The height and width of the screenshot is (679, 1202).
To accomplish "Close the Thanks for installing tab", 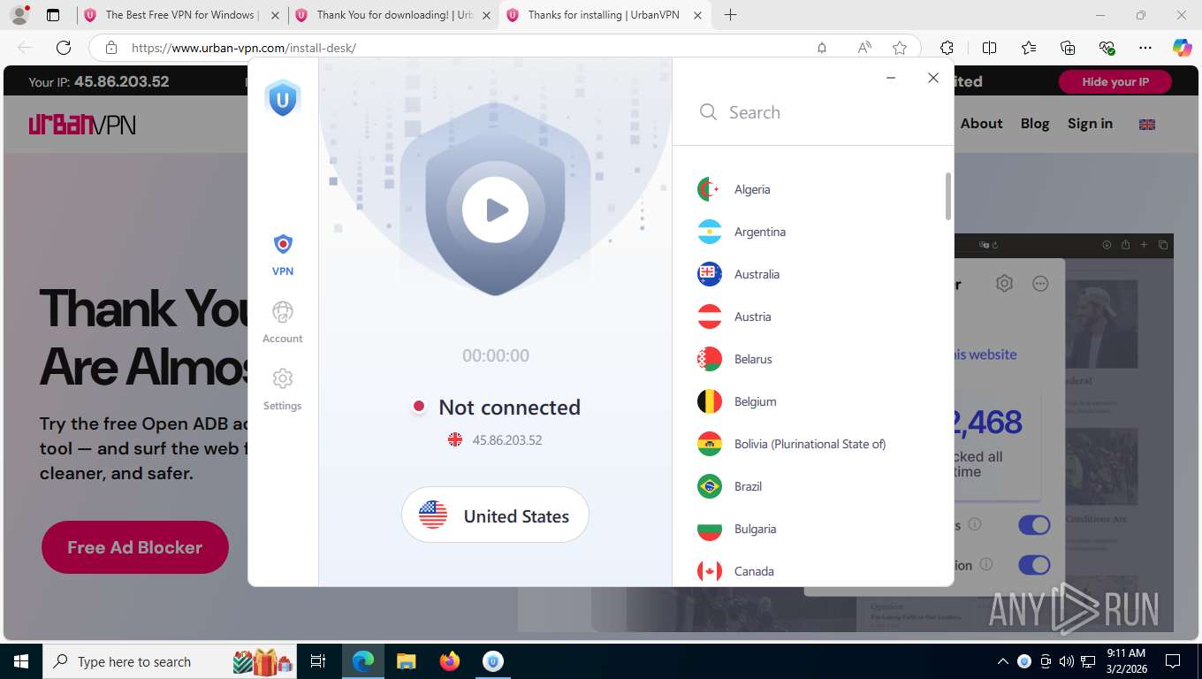I will (698, 15).
